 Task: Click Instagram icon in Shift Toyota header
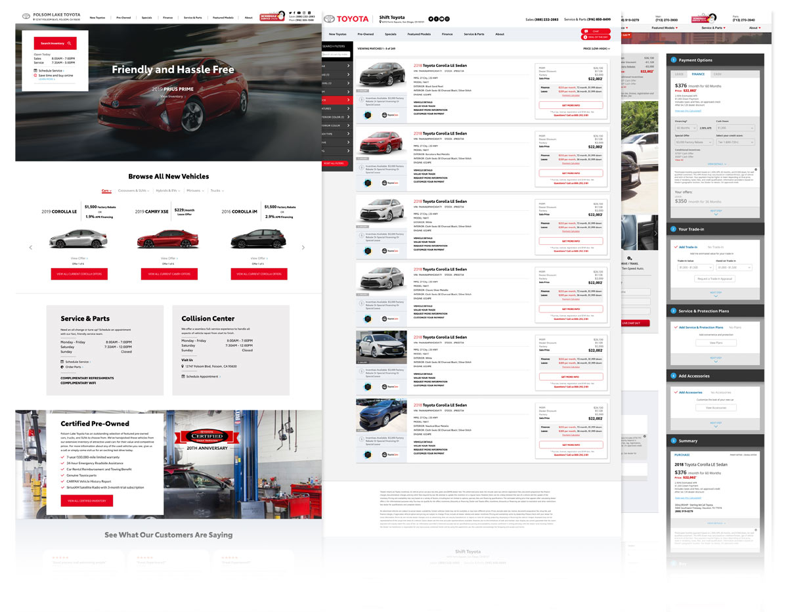pos(448,19)
